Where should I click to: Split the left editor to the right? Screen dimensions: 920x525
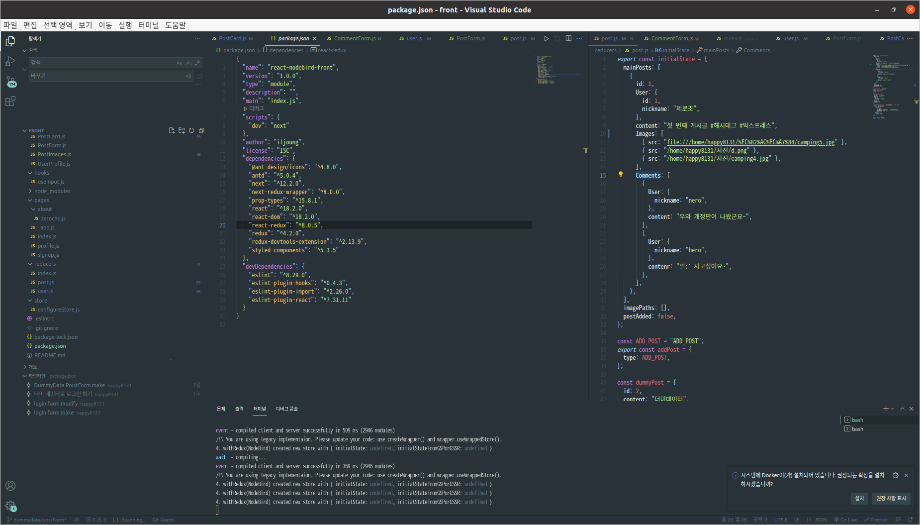point(568,38)
